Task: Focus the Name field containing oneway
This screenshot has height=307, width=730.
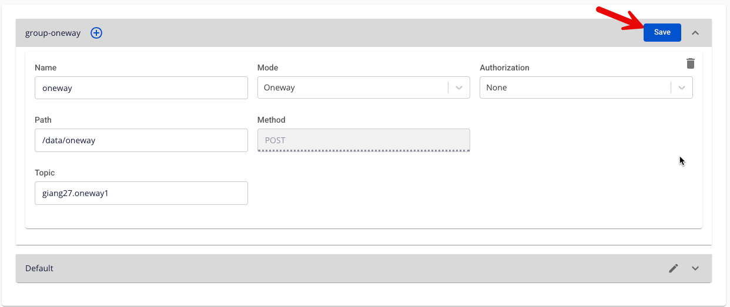Action: [141, 87]
